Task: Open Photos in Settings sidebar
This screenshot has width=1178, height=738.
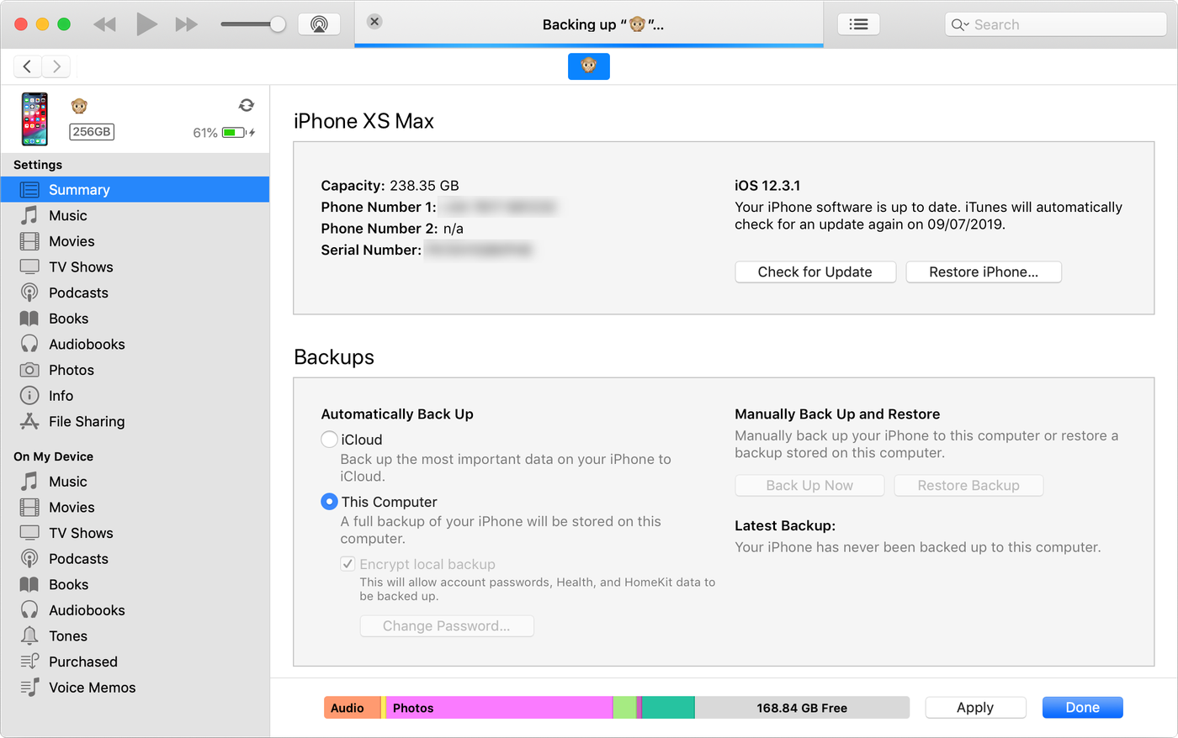Action: tap(71, 370)
